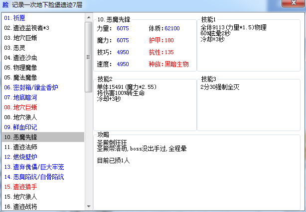Click 攻略 line 目前已损1人
The height and width of the screenshot is (212, 306).
114,161
